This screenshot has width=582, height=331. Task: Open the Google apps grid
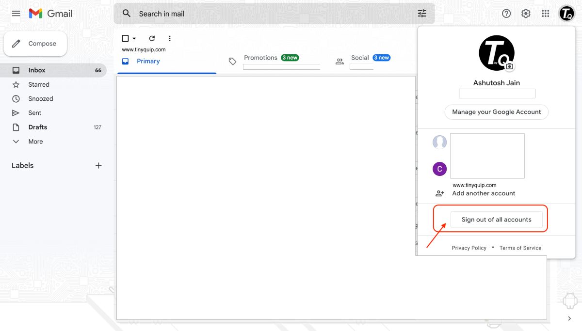tap(545, 13)
